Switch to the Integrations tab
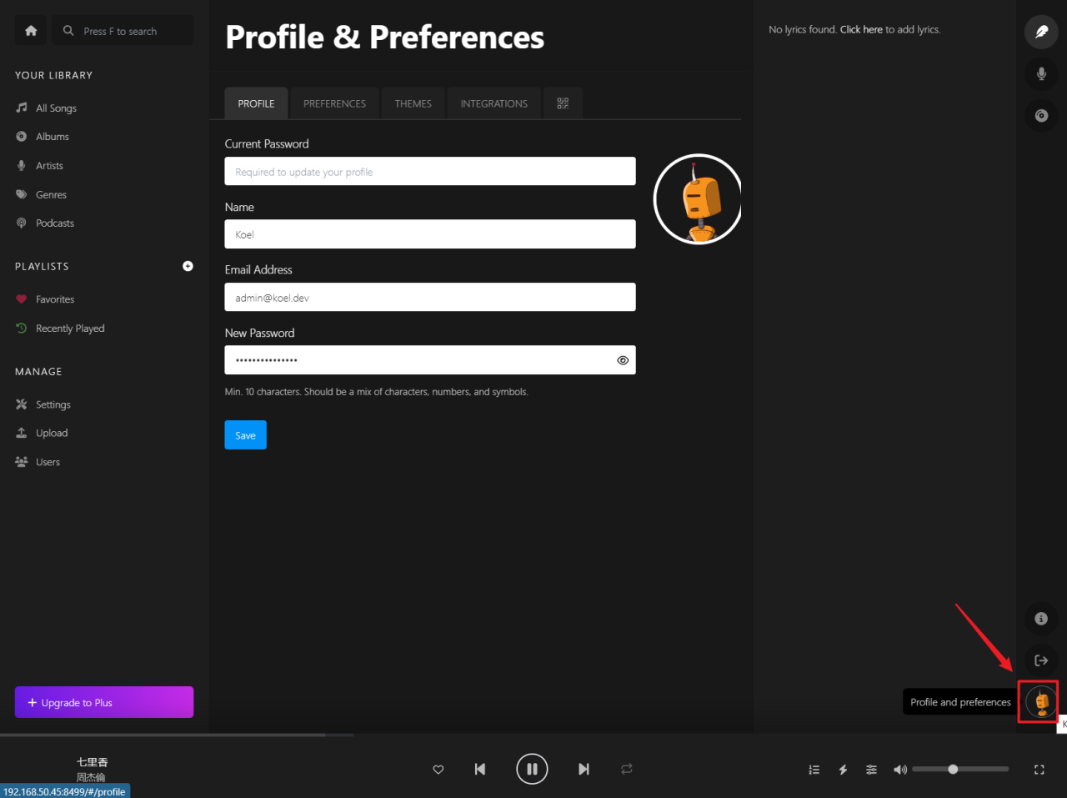The image size is (1067, 798). (x=494, y=103)
